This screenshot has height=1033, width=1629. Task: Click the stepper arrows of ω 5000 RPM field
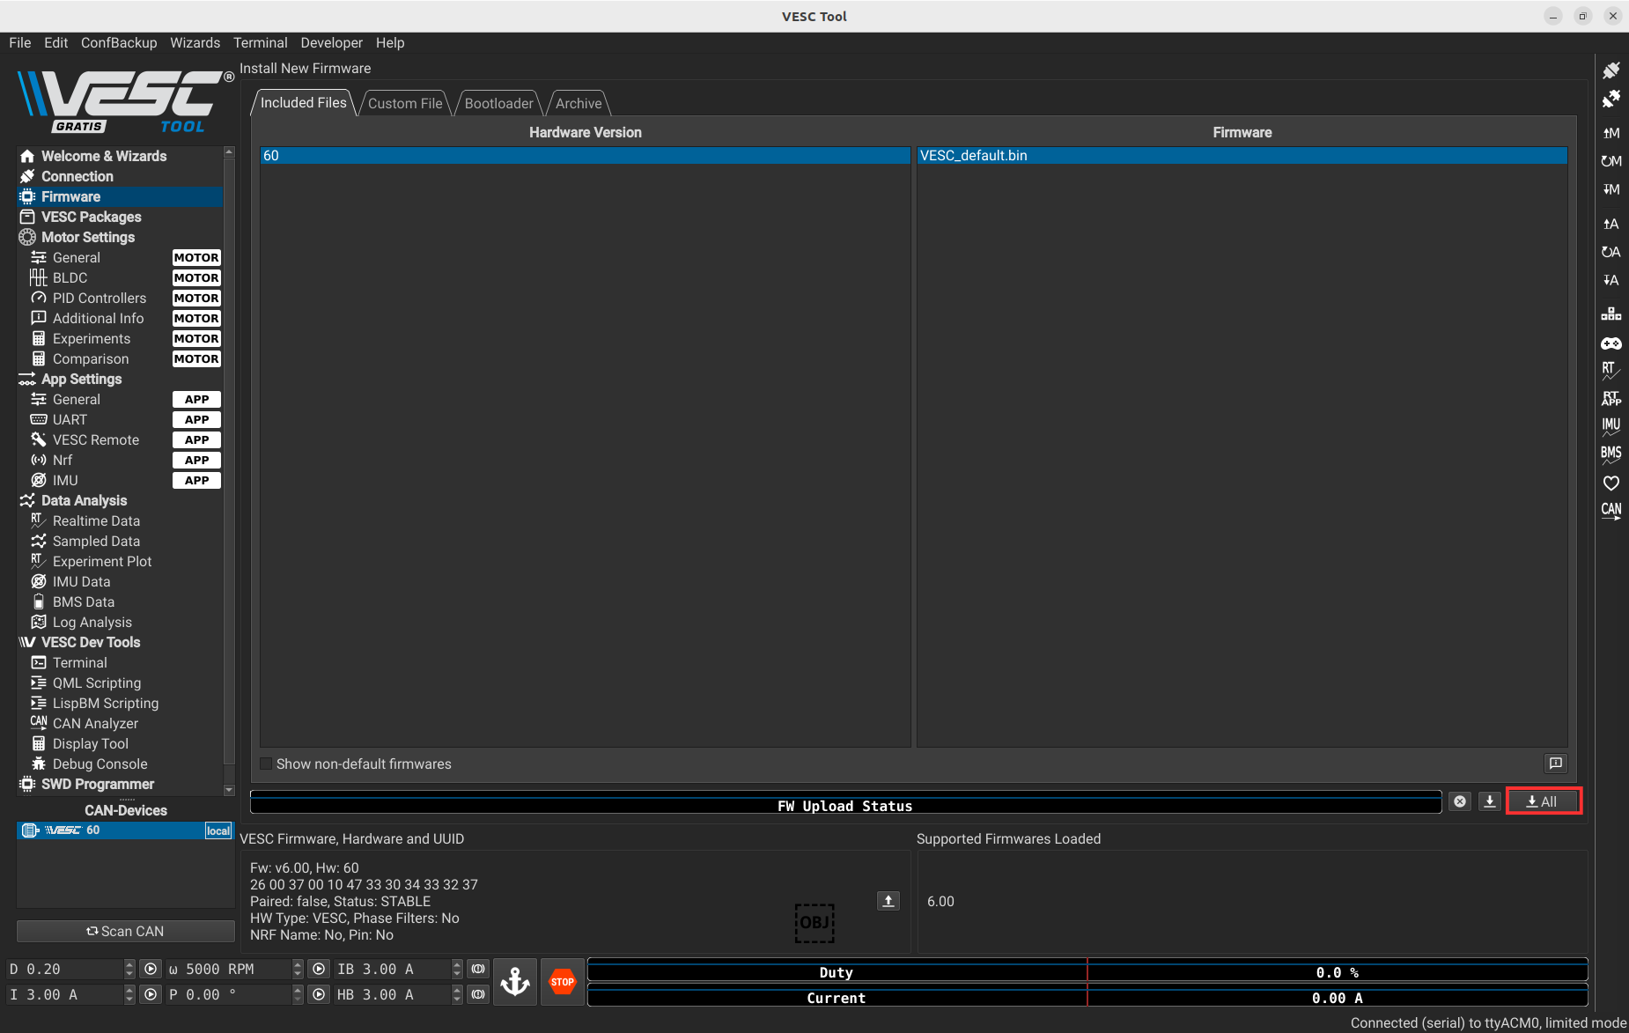pyautogui.click(x=298, y=969)
